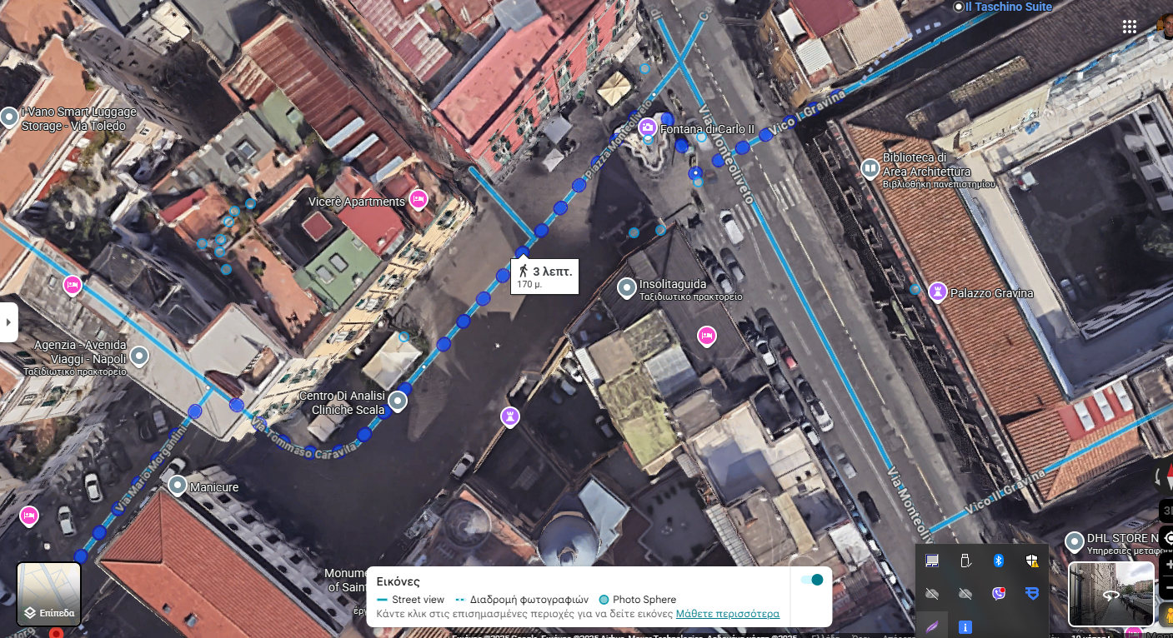Click the 3 λεπτ. walking route label
Image resolution: width=1173 pixels, height=638 pixels.
[x=544, y=277]
